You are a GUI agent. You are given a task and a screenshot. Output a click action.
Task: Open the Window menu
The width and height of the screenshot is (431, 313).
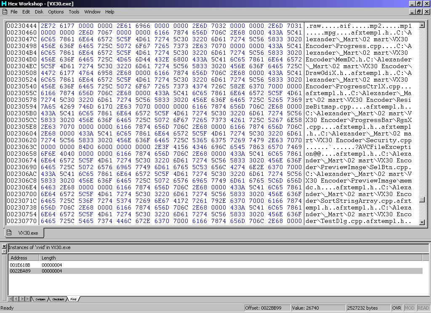point(92,12)
